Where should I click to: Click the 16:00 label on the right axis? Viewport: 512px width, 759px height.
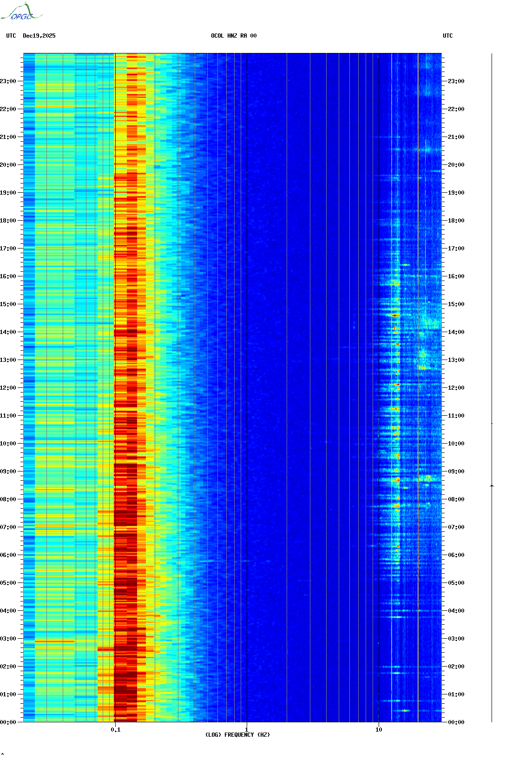(x=456, y=276)
